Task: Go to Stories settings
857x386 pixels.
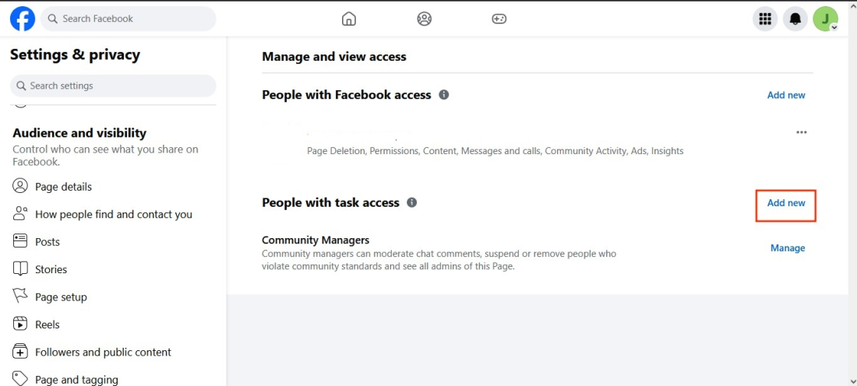Action: click(x=51, y=269)
